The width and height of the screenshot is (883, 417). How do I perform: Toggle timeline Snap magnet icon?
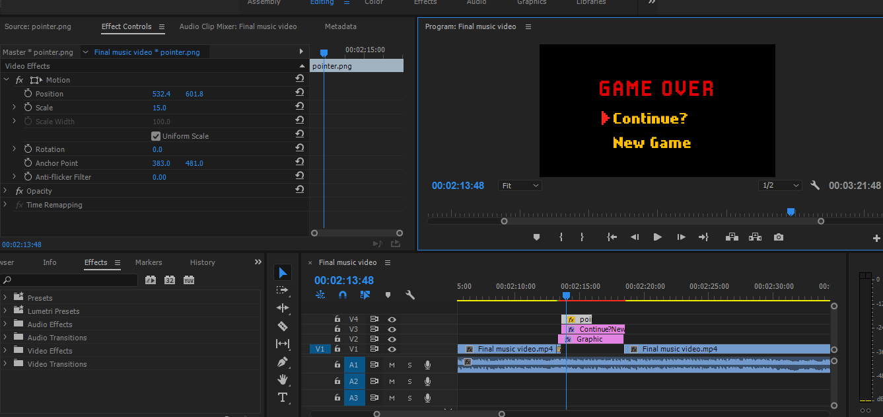(x=342, y=295)
